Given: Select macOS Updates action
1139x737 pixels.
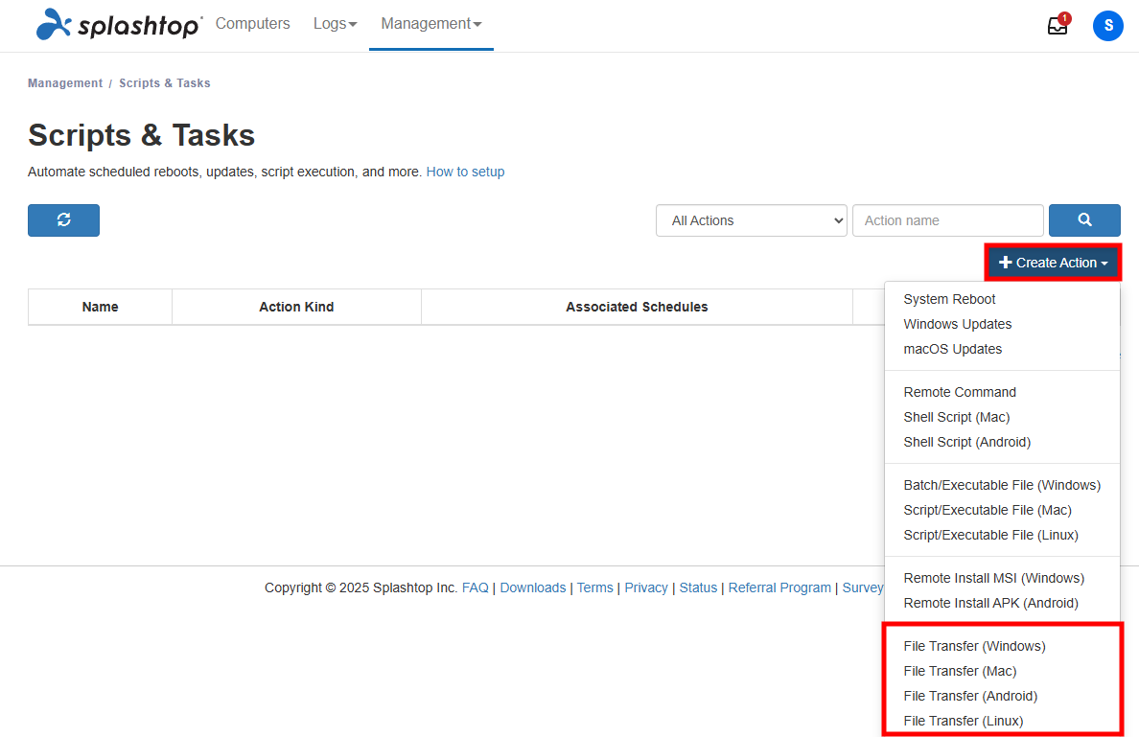Looking at the screenshot, I should click(952, 349).
